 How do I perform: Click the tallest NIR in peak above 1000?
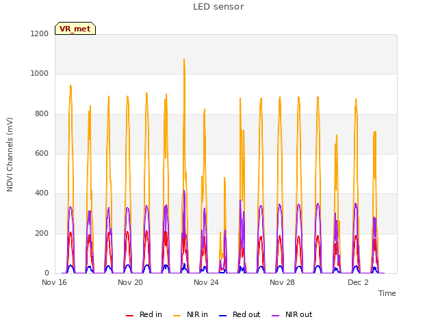click(x=184, y=59)
